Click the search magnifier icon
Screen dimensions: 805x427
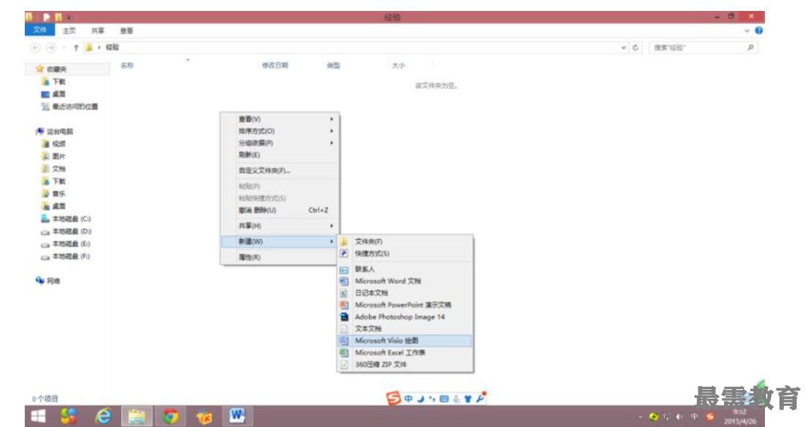coord(750,47)
